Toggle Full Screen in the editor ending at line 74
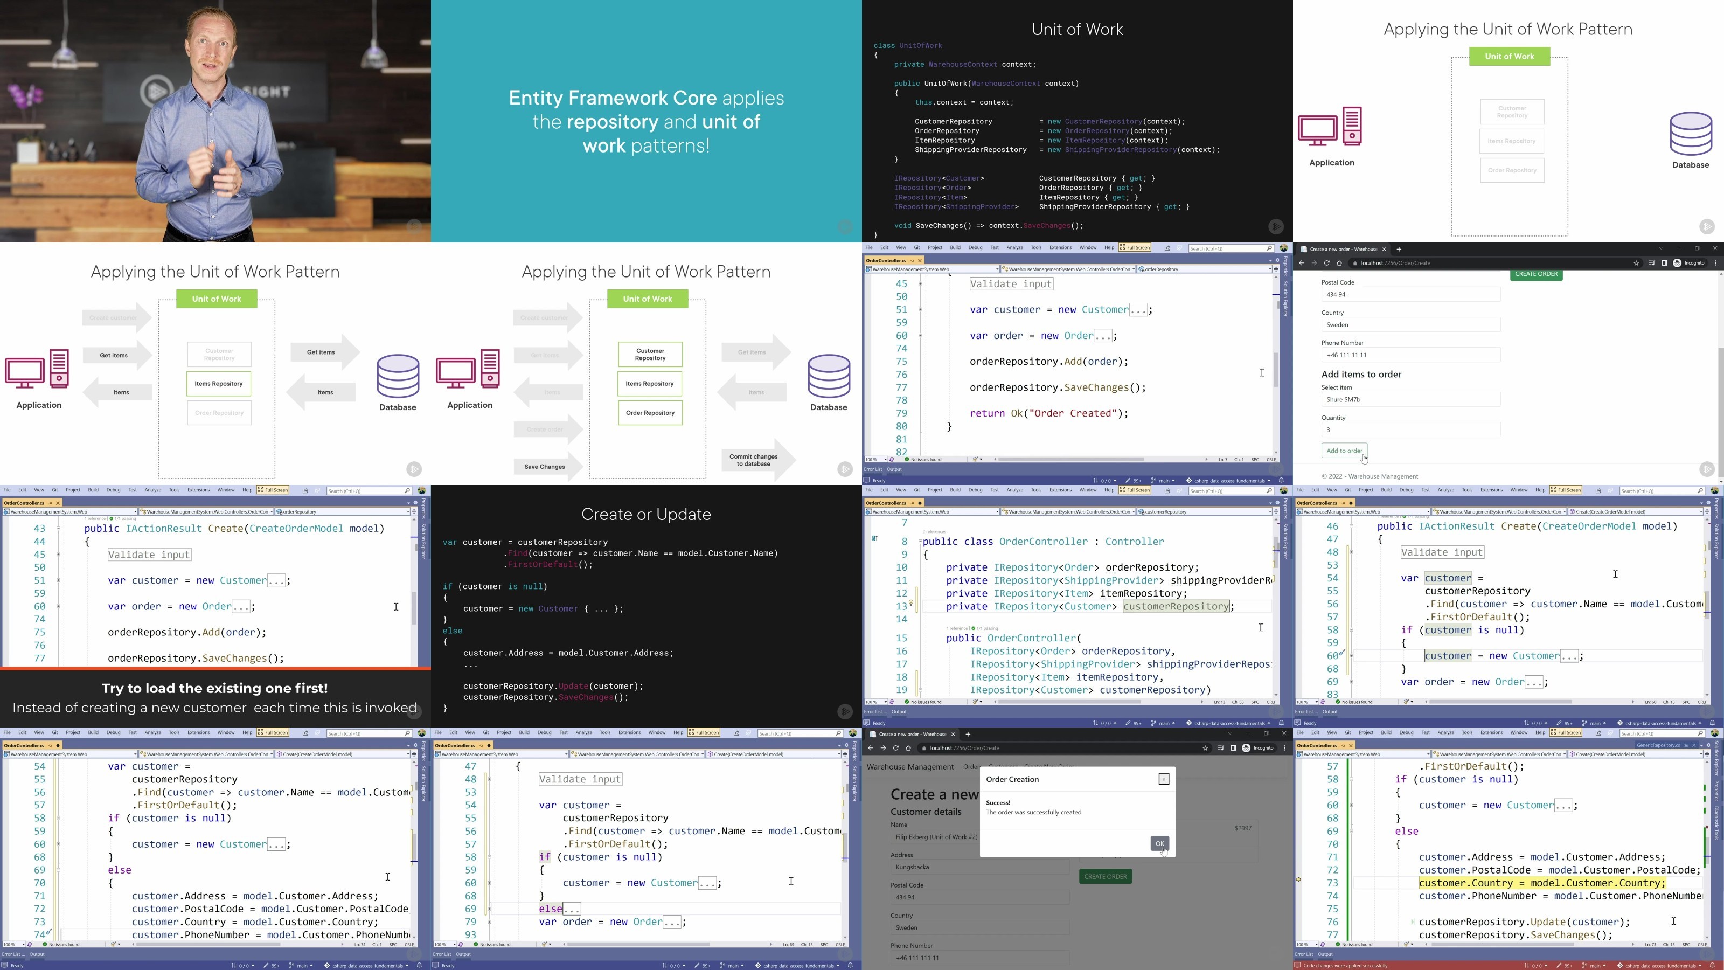Image resolution: width=1724 pixels, height=970 pixels. pyautogui.click(x=273, y=732)
